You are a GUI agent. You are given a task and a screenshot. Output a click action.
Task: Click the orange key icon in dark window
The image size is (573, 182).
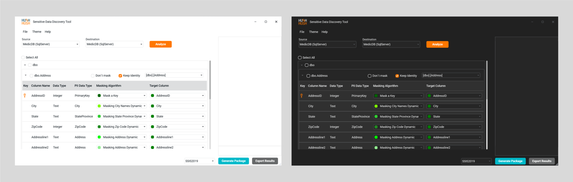302,96
